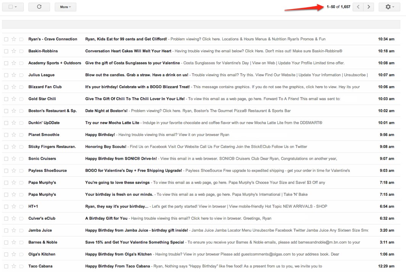Mark Ryan's - Crave Connection email as important
Viewport: 406px width, 272px height.
[x=21, y=39]
